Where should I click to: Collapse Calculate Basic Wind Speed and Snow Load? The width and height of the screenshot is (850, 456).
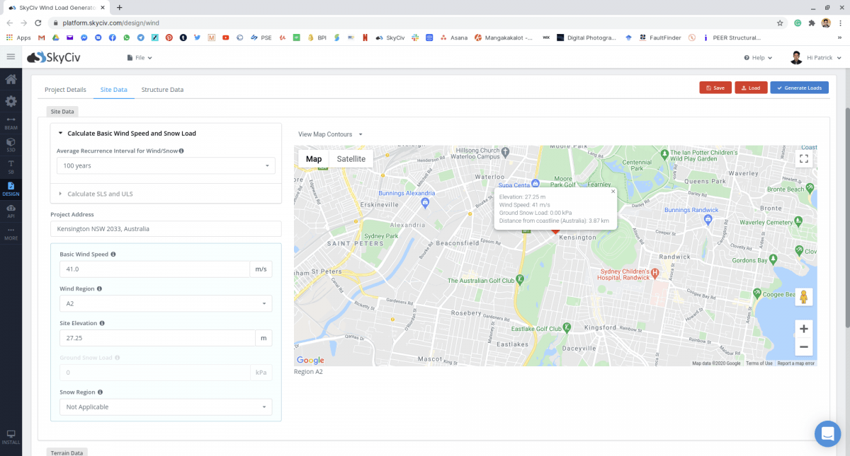coord(127,133)
